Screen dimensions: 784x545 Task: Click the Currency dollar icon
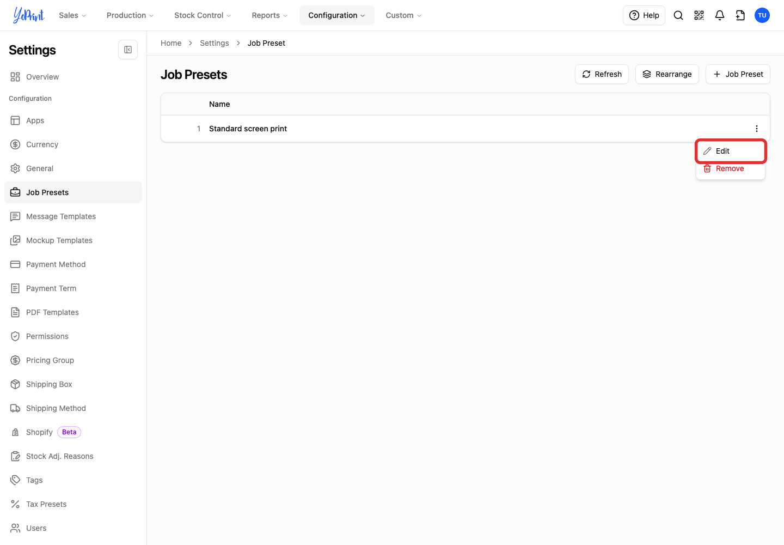(x=15, y=144)
